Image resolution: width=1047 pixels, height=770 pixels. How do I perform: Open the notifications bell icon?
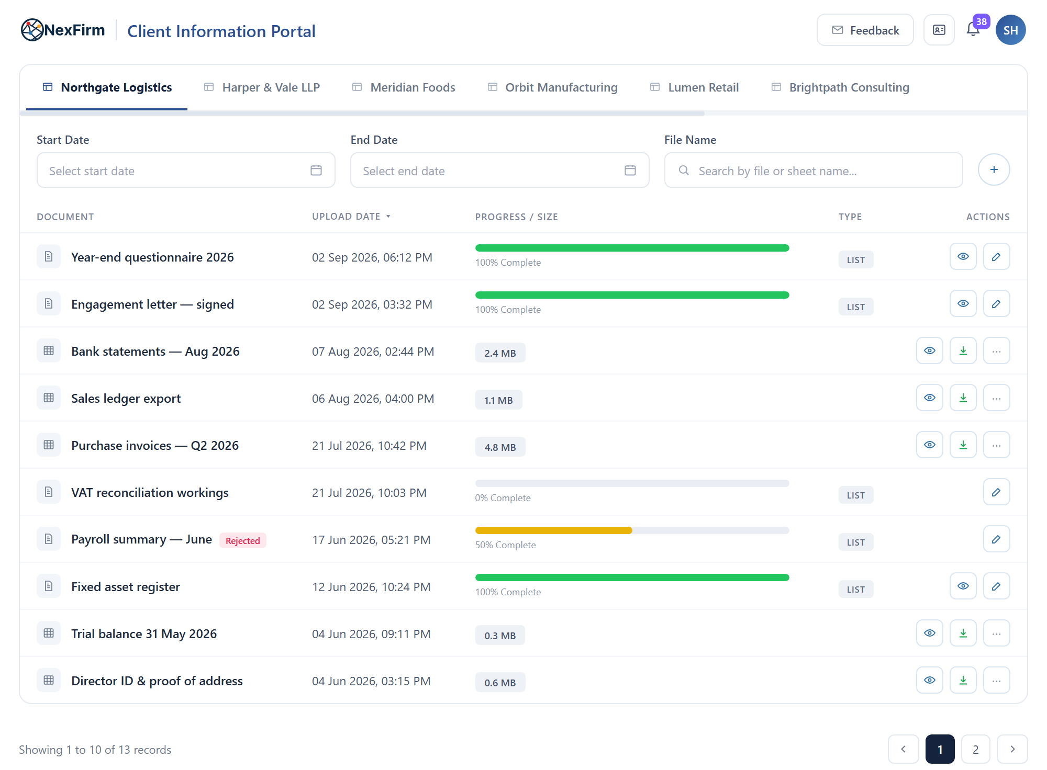(x=973, y=30)
